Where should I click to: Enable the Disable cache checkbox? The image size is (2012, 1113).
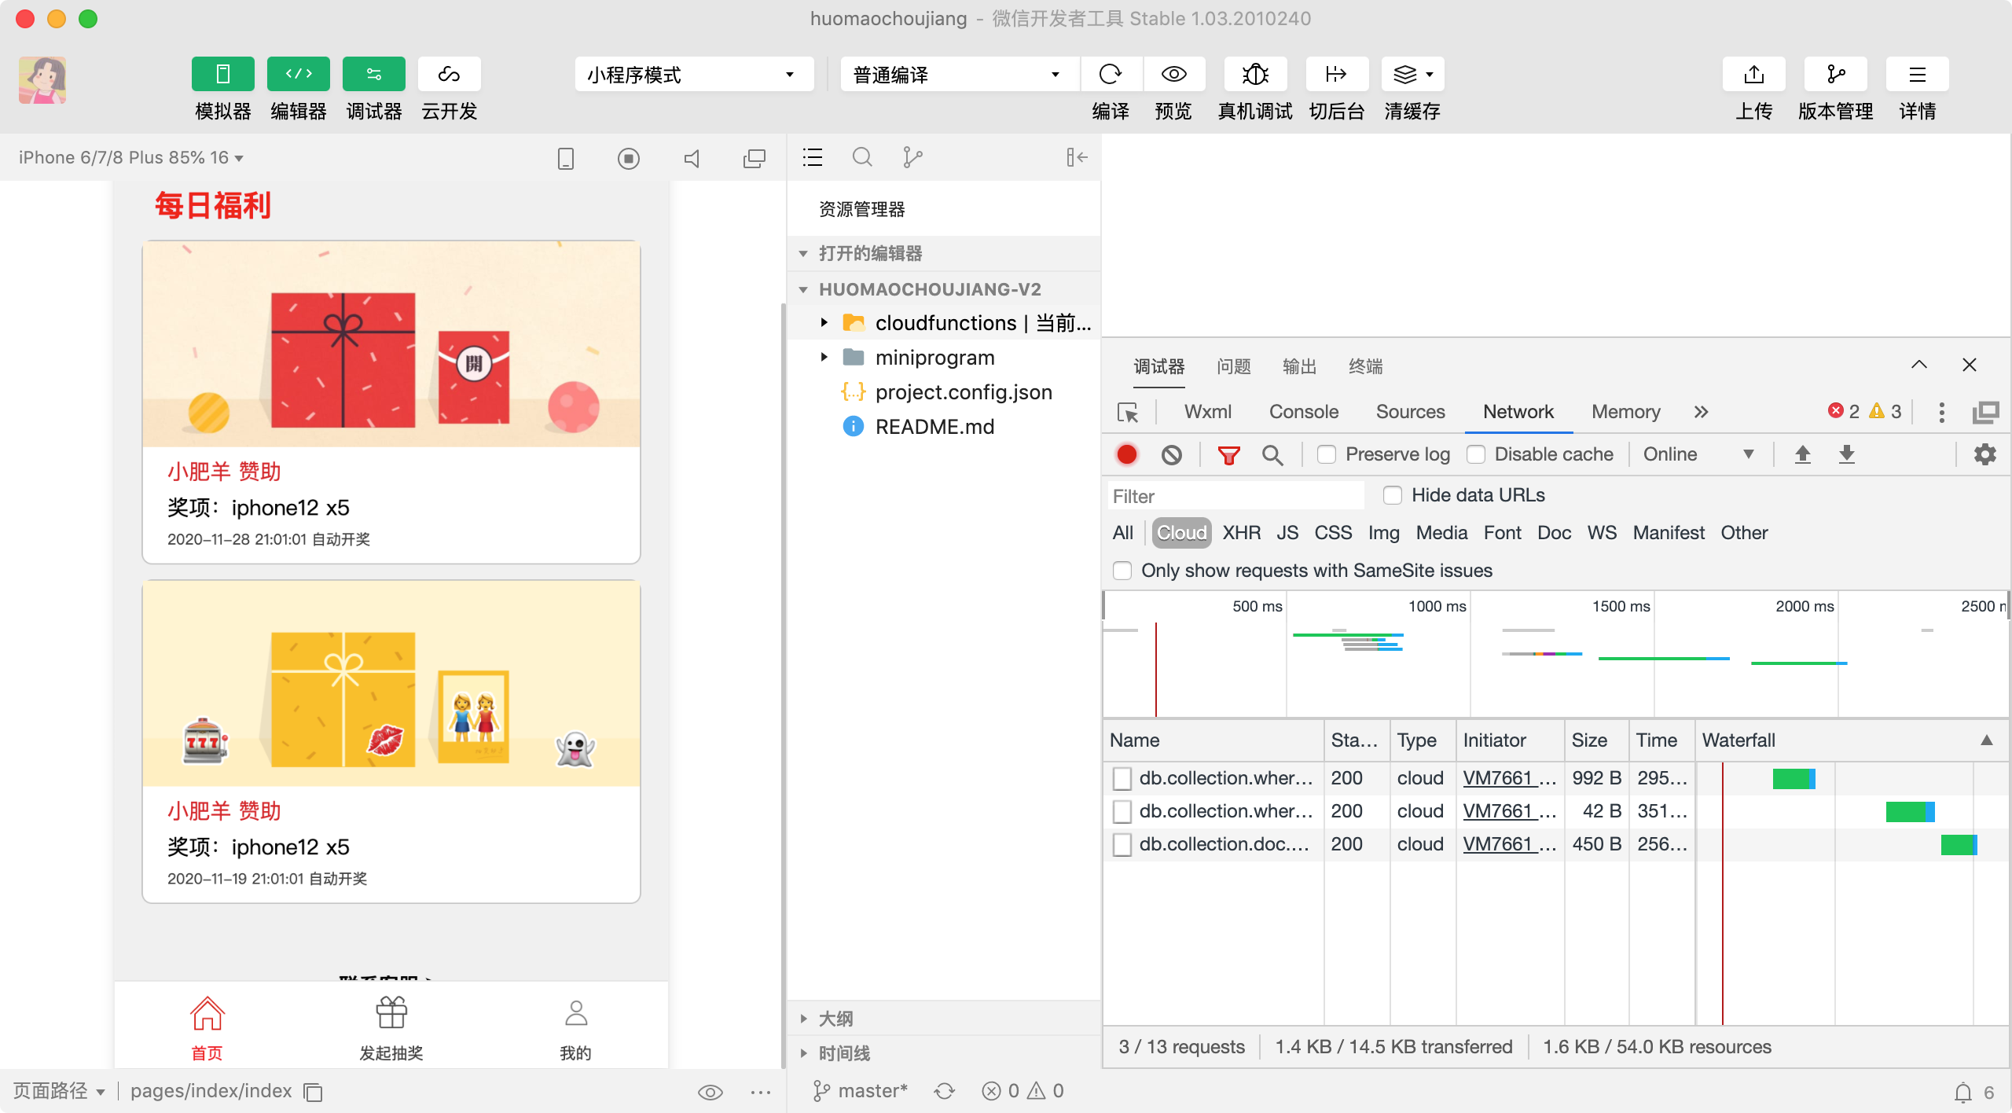pyautogui.click(x=1476, y=454)
